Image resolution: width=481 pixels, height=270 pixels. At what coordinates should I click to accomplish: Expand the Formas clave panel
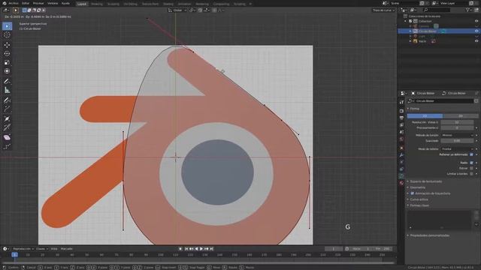click(419, 205)
